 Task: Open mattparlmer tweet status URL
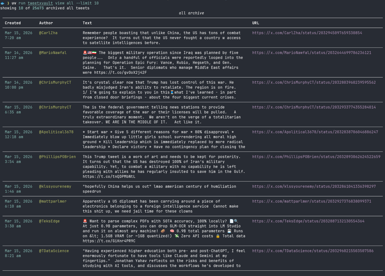click(311, 201)
